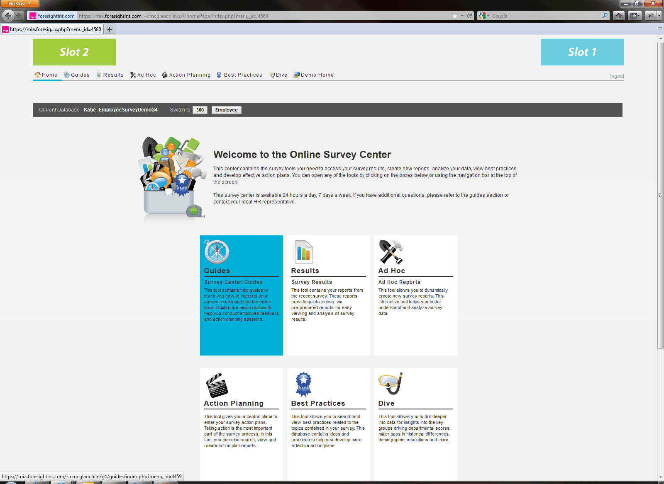Click the "Survey Results" subtitle

tap(312, 282)
